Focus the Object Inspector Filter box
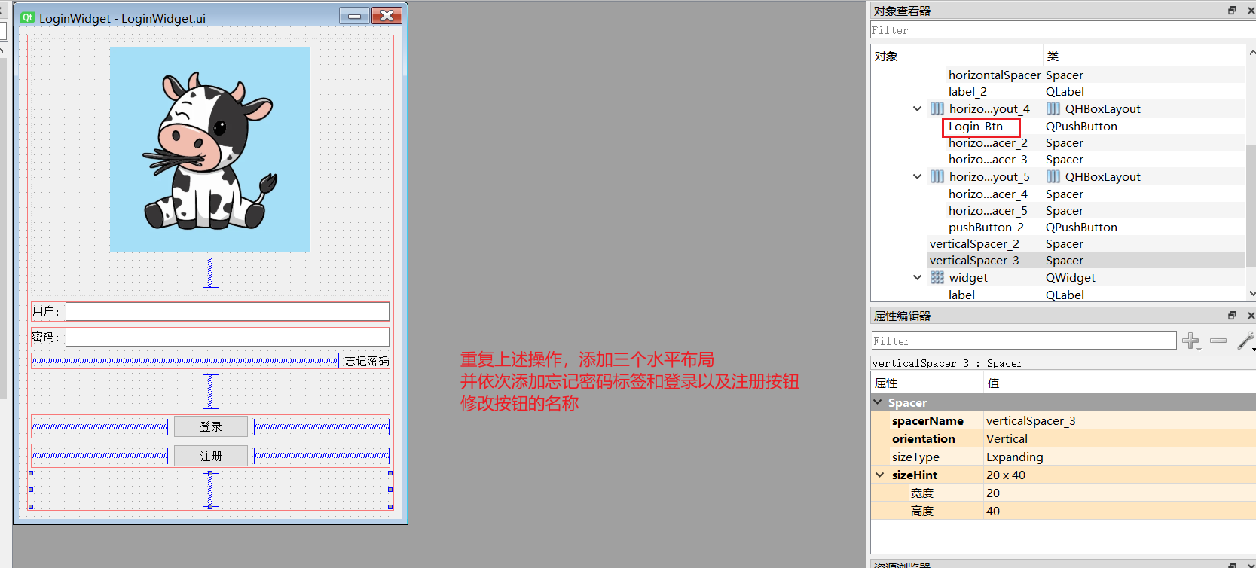The image size is (1256, 568). click(x=1062, y=30)
